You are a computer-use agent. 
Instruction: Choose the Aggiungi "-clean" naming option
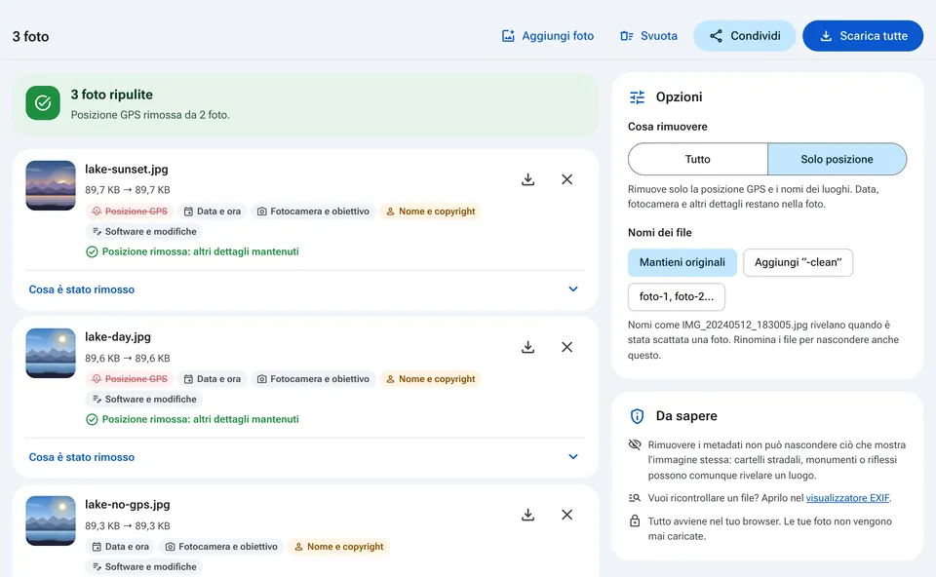tap(799, 262)
